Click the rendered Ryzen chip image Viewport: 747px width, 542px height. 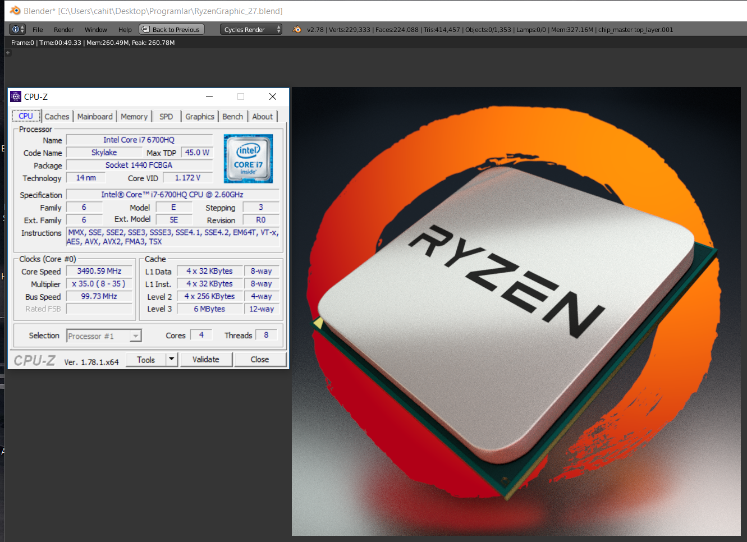click(516, 311)
